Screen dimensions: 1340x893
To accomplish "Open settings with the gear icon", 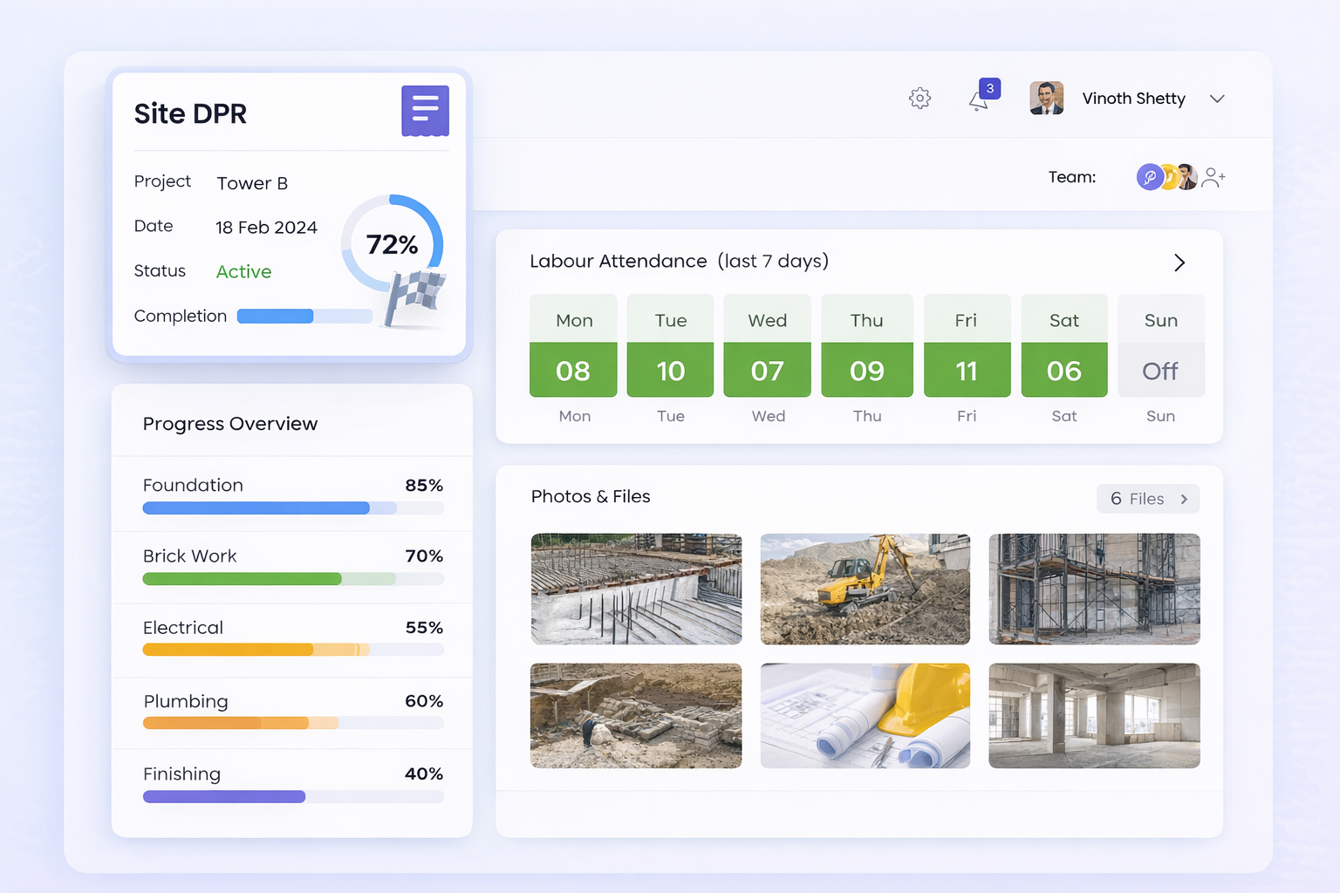I will (920, 99).
